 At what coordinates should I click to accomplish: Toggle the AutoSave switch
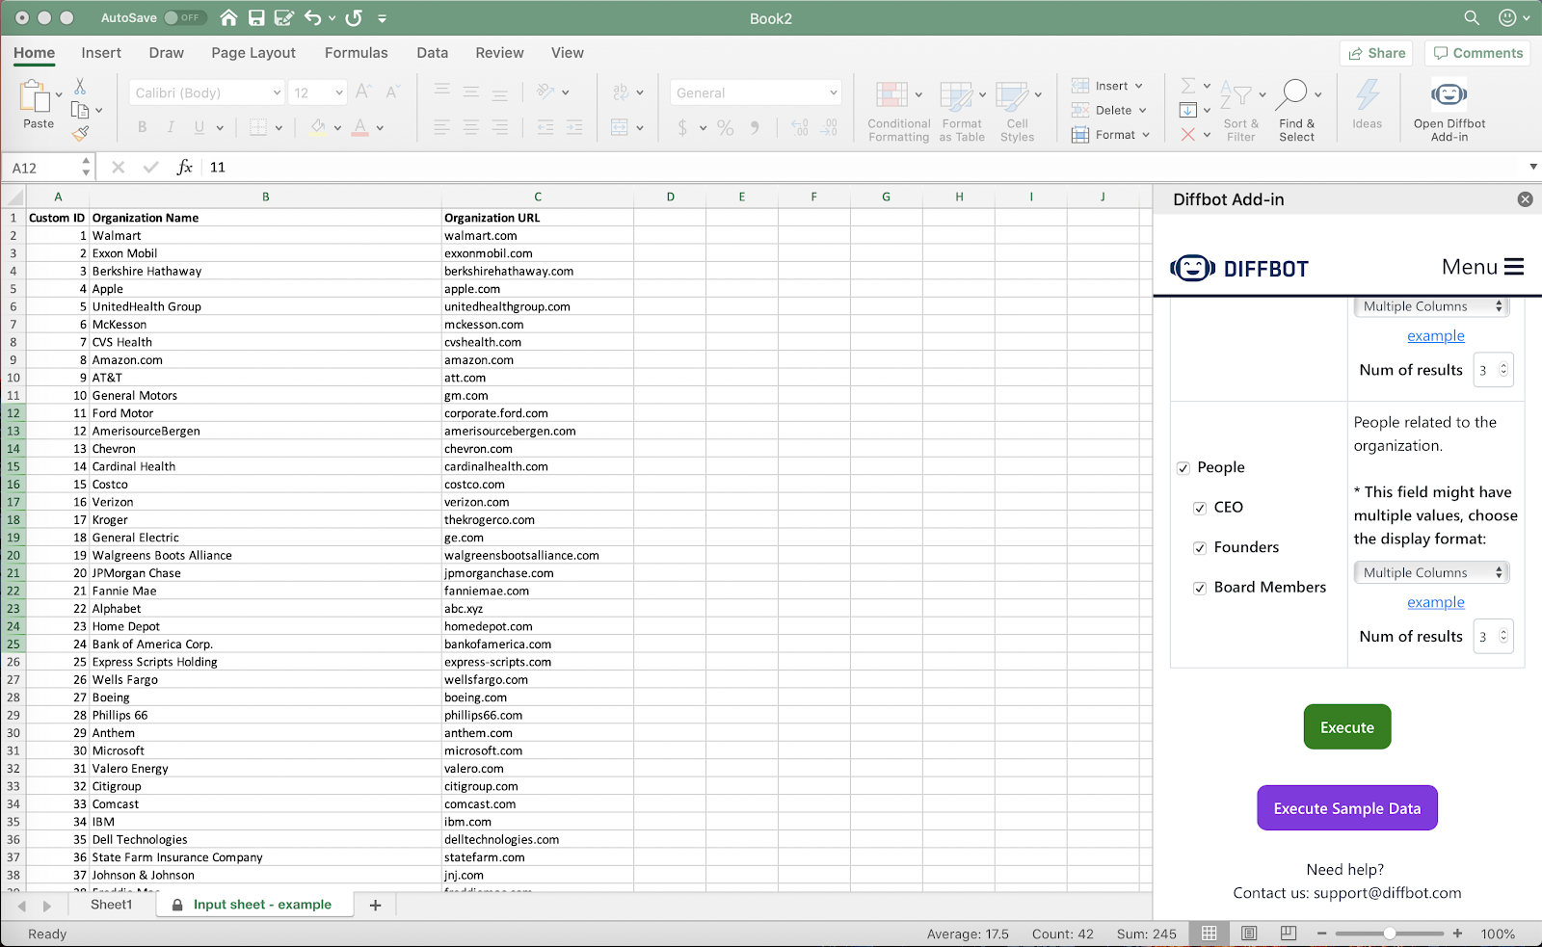(183, 17)
